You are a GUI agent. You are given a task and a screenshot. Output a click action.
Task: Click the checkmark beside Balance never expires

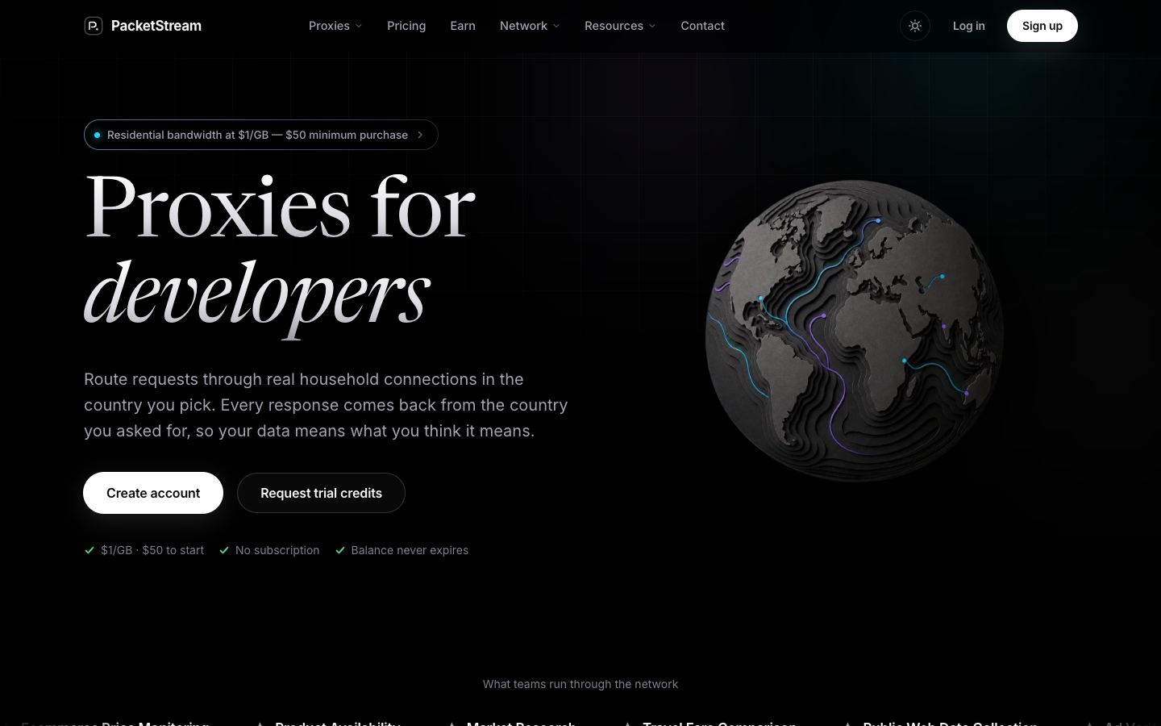coord(340,550)
